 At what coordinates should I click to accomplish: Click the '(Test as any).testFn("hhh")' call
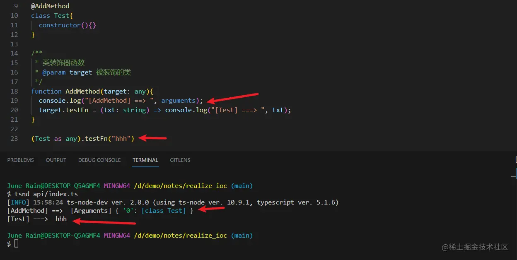tap(83, 139)
